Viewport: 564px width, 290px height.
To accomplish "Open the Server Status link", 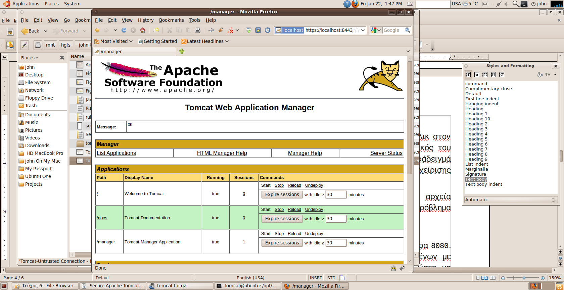I will coord(386,153).
